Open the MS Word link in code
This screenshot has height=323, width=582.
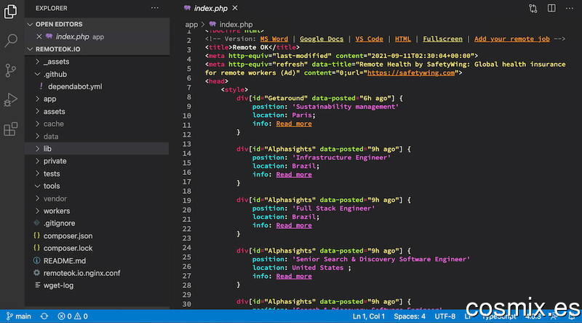(x=274, y=39)
